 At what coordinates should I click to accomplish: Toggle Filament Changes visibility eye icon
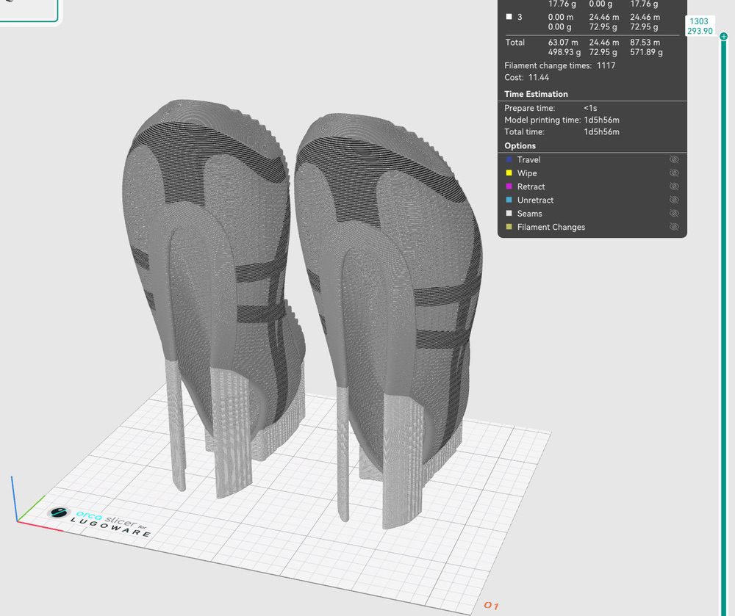[674, 227]
